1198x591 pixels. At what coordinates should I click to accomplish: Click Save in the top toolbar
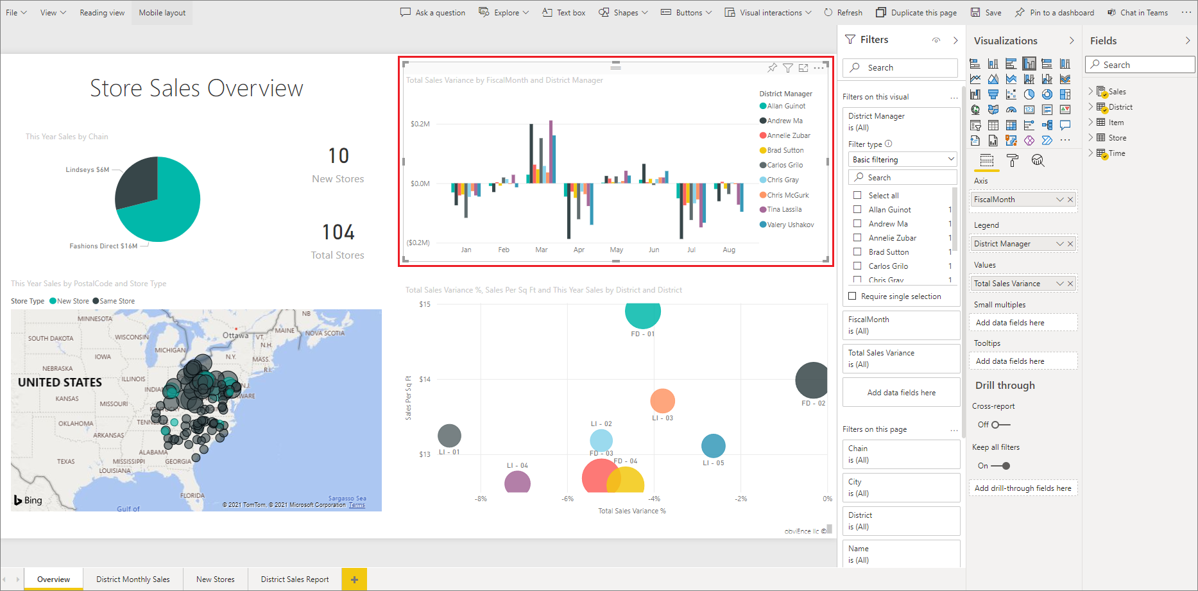[x=986, y=13]
